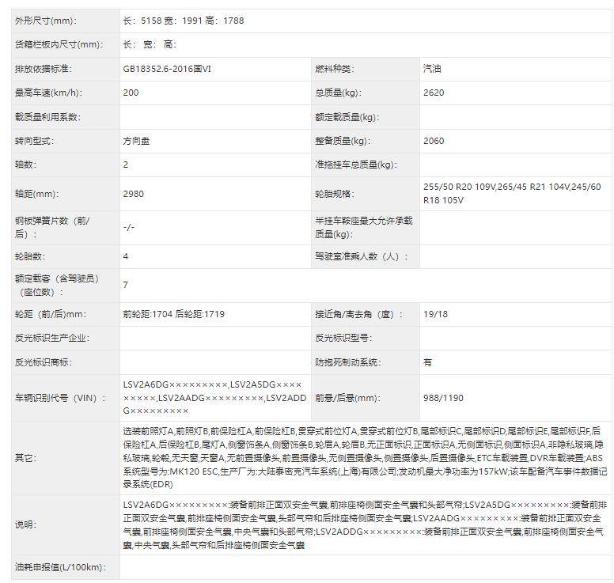
Task: Click the 轮胎数 label cell
Action: 30,256
